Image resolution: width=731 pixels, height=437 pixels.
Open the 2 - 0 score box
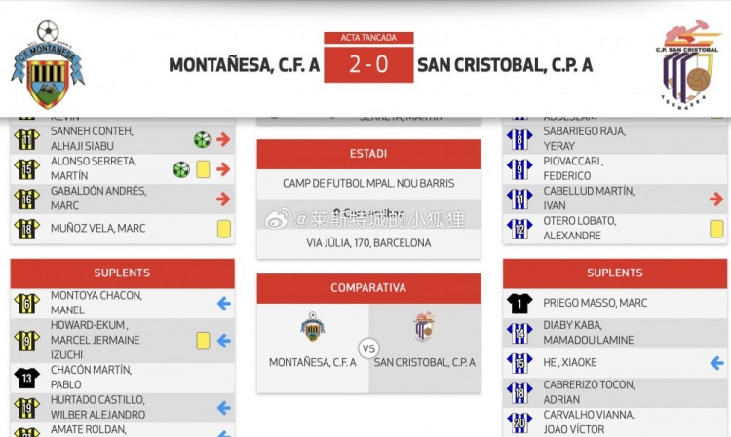pyautogui.click(x=368, y=64)
